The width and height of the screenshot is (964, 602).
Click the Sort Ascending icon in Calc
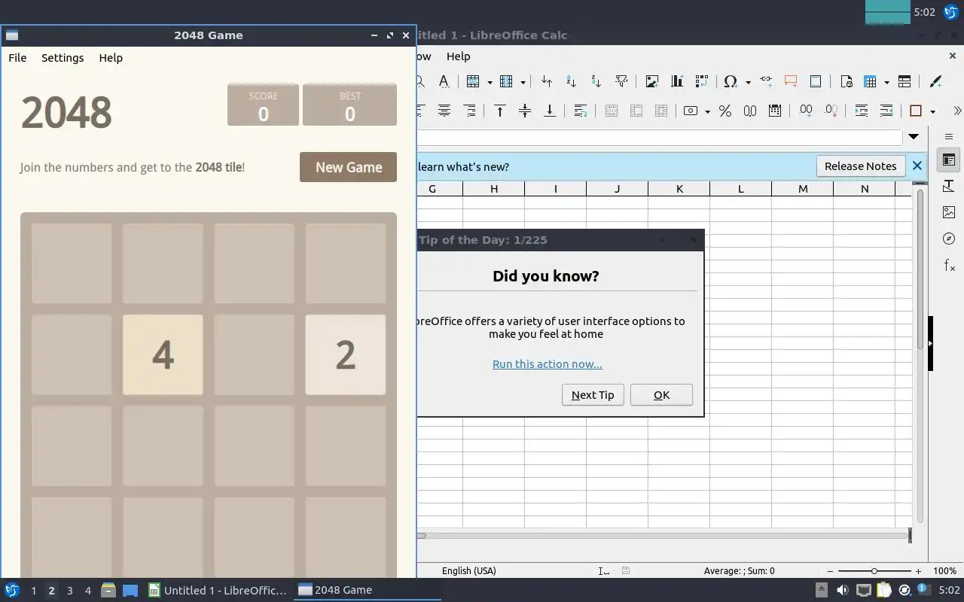click(x=571, y=81)
